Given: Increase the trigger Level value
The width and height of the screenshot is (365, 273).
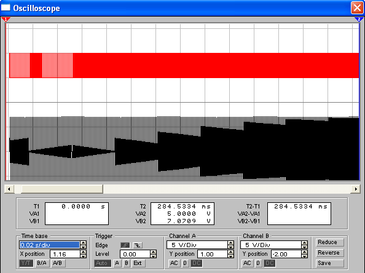Looking at the screenshot, I should 153,252.
